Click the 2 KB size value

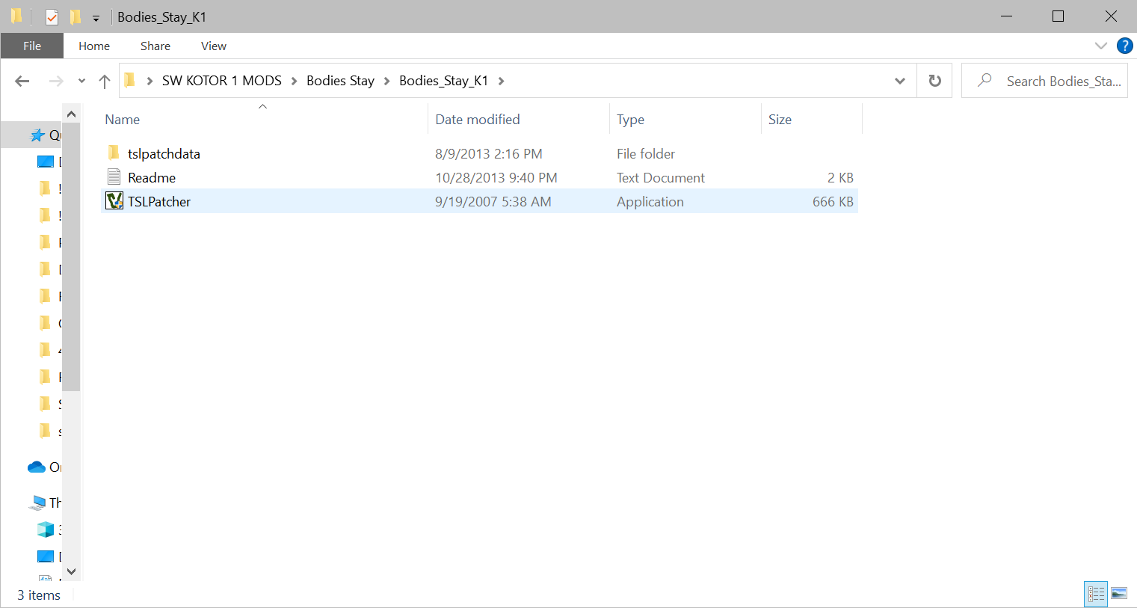tap(840, 177)
